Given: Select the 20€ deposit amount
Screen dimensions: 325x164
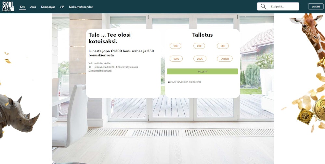Looking at the screenshot, I should (x=199, y=46).
